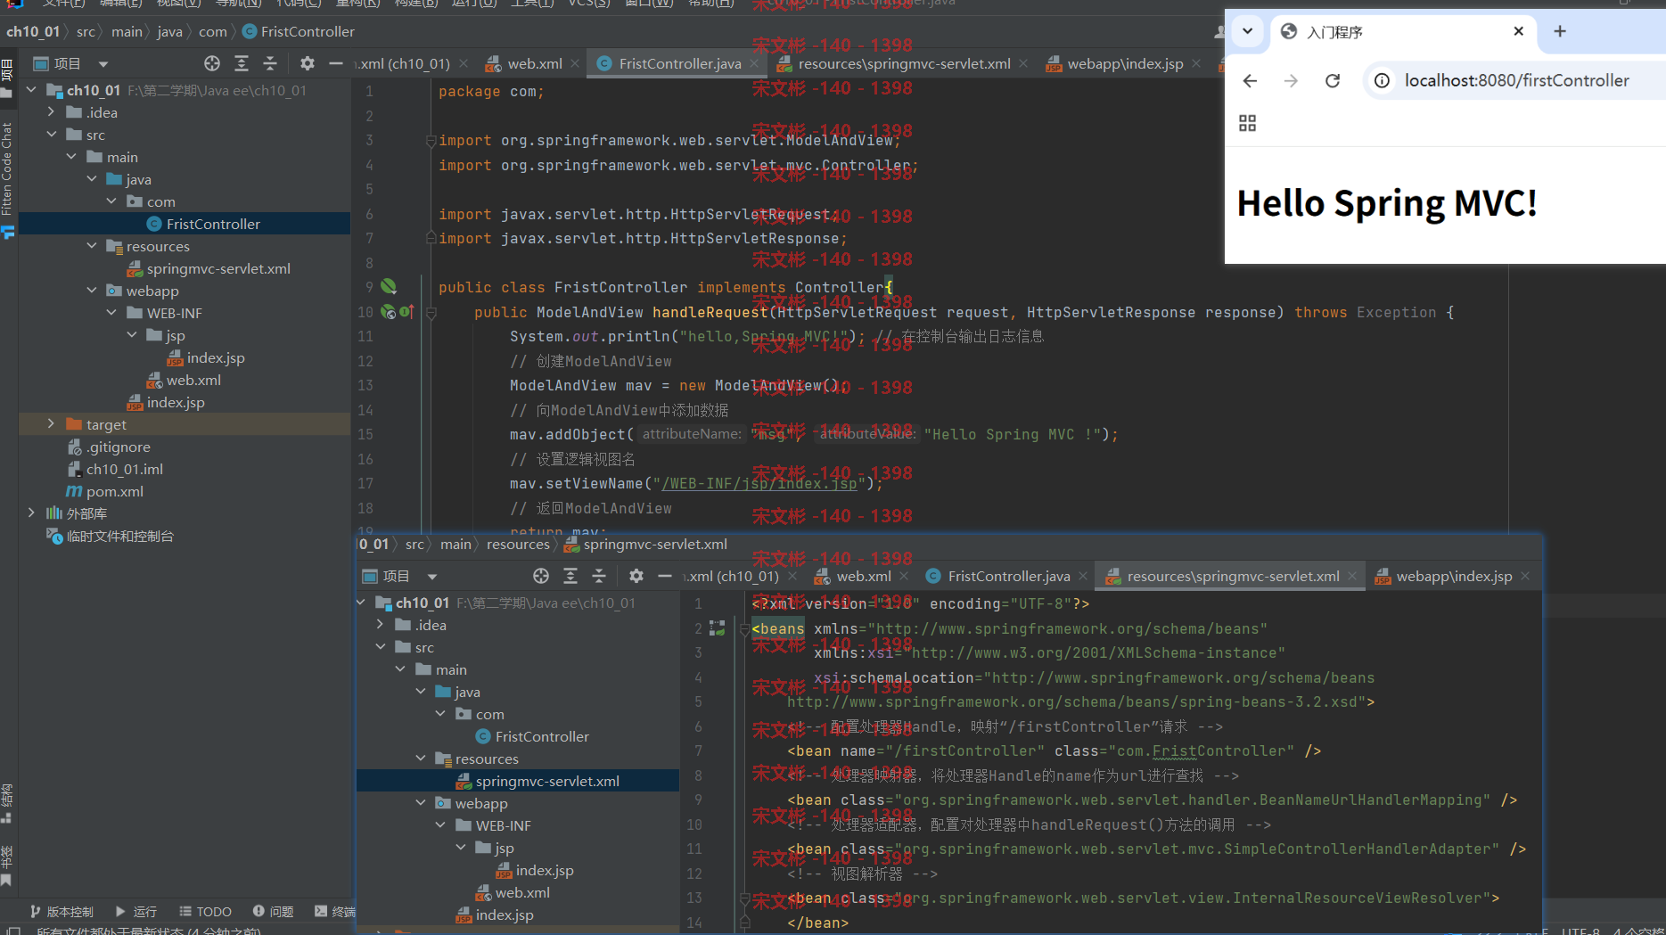Expand 外部库 node in main project tree
This screenshot has width=1666, height=935.
(x=31, y=513)
